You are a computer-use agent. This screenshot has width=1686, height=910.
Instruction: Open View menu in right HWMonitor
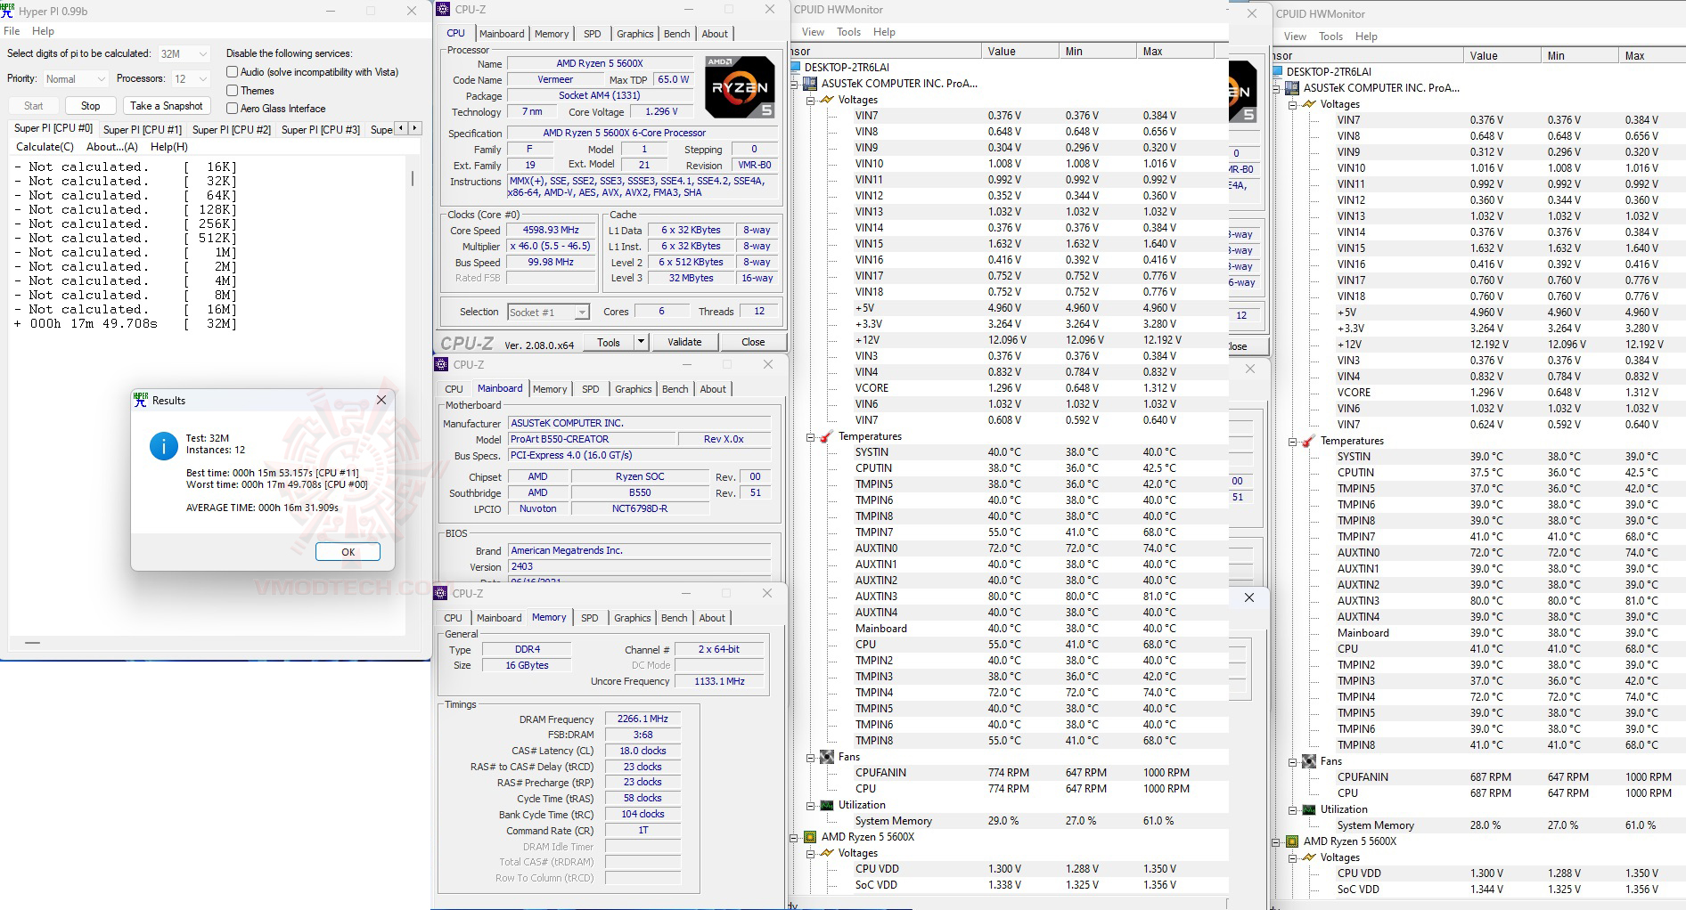pos(1295,37)
